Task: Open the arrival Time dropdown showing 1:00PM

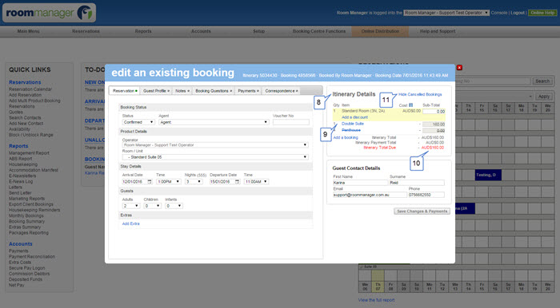Action: pyautogui.click(x=168, y=182)
